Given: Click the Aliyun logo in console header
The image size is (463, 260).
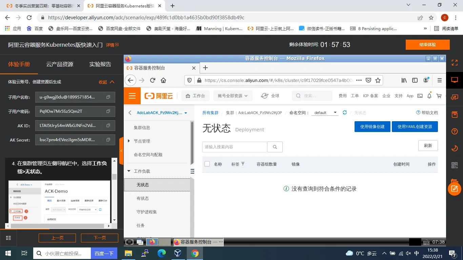Looking at the screenshot, I should coord(158,96).
